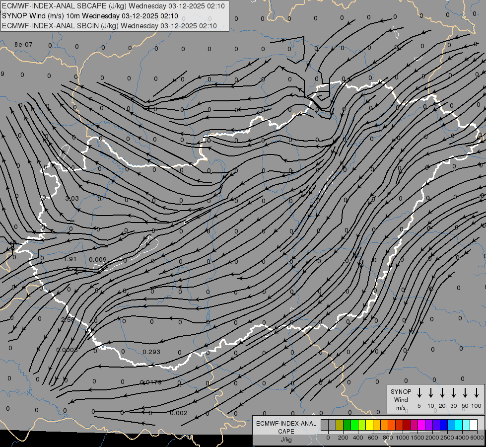Viewport: 486px width, 447px height.
Task: Click the 'ECMWF-INDEX-ANAL CAPE J/kg' legend title
Action: (x=286, y=432)
